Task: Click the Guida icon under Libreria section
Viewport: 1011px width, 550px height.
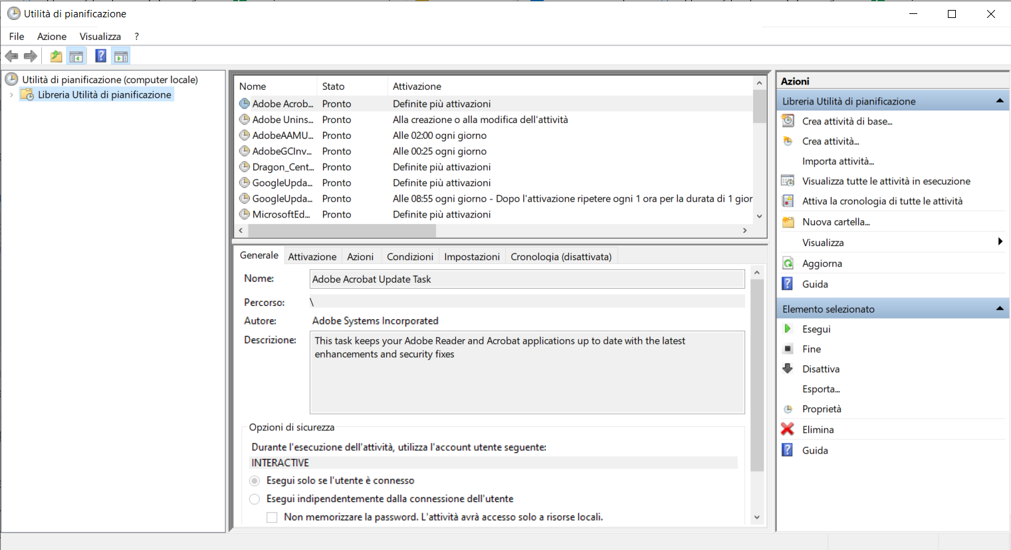Action: pyautogui.click(x=788, y=283)
